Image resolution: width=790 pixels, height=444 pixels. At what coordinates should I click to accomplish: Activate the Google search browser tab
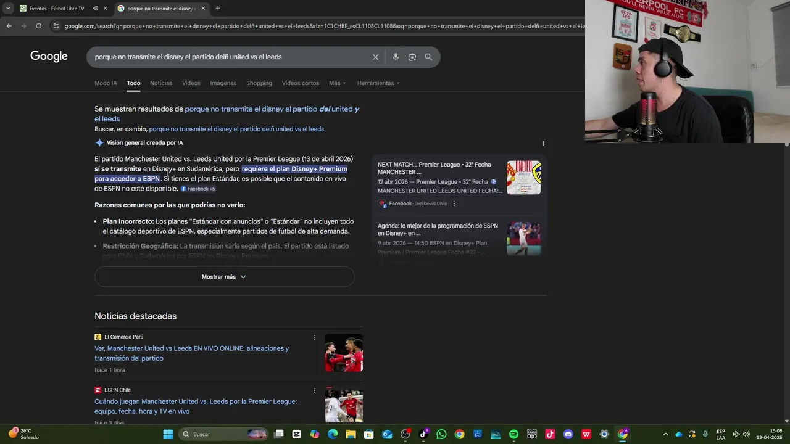coord(162,9)
